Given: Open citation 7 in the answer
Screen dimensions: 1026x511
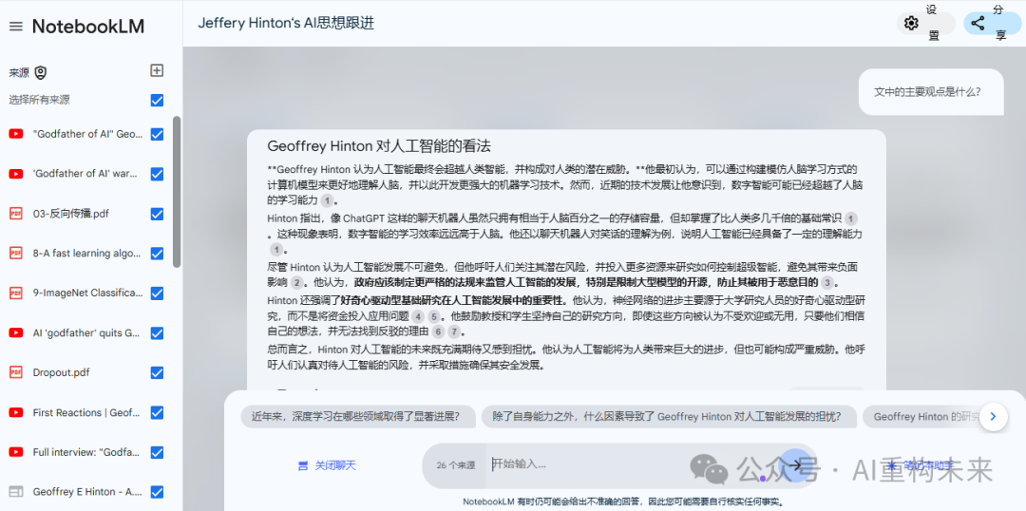Looking at the screenshot, I should pyautogui.click(x=455, y=331).
